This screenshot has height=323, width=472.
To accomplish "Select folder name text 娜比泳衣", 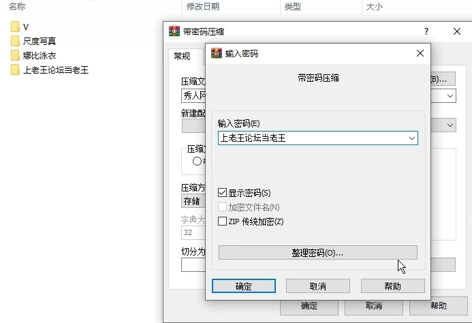I will point(40,55).
